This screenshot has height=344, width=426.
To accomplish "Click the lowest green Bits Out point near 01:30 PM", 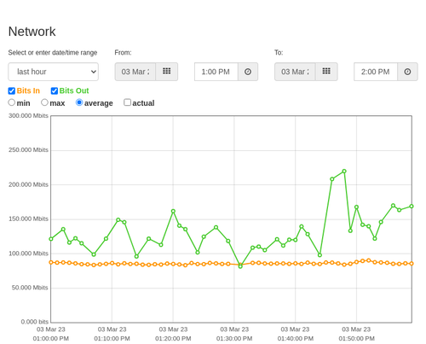I will (240, 266).
